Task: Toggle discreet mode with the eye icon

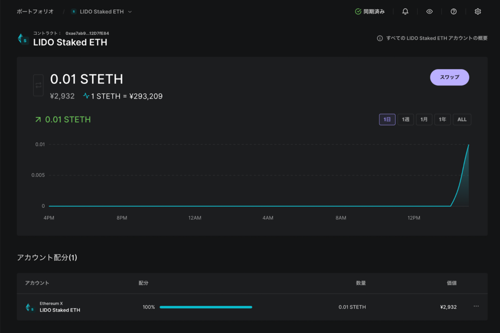Action: (430, 12)
